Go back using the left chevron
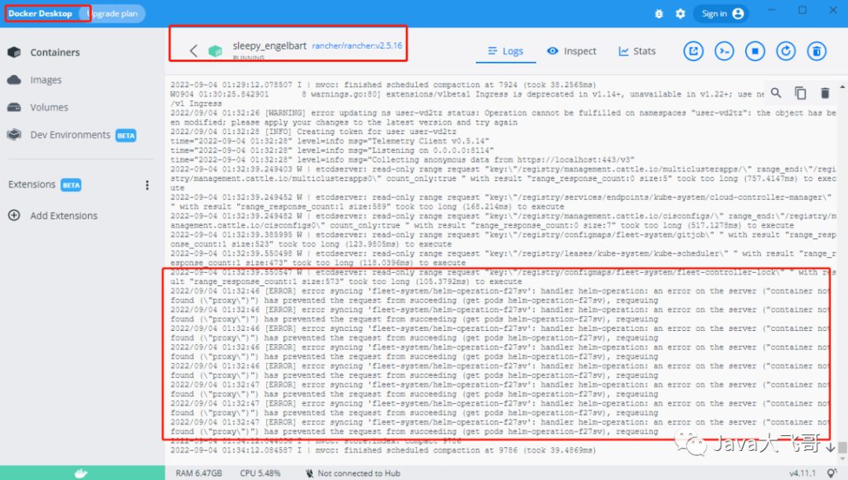 click(x=194, y=51)
